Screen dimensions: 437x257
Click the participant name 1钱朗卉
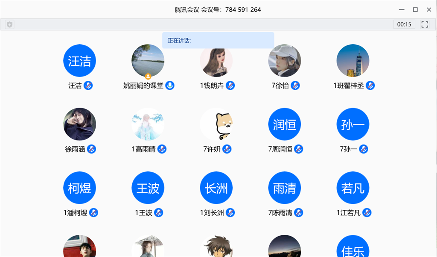pos(212,86)
